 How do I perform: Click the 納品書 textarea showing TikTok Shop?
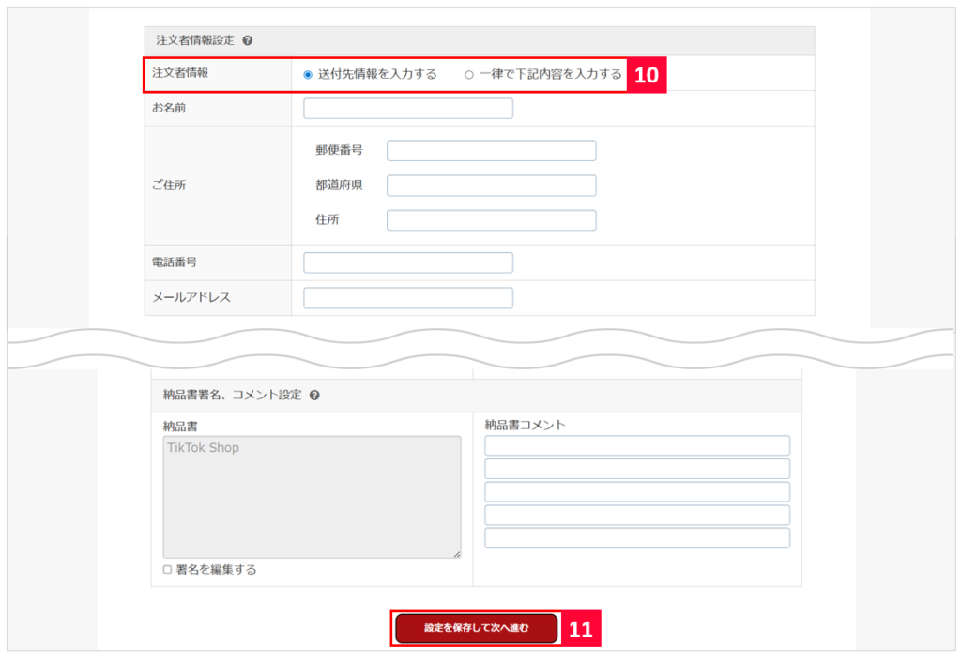tap(310, 497)
